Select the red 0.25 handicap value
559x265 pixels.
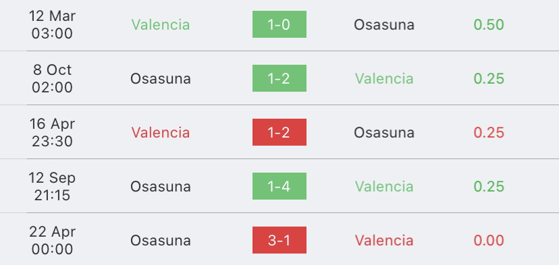[x=489, y=132]
